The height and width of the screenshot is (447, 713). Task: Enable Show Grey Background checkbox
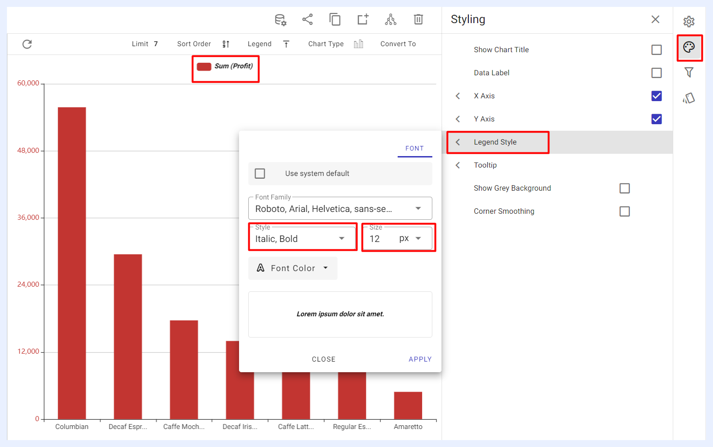click(x=625, y=188)
